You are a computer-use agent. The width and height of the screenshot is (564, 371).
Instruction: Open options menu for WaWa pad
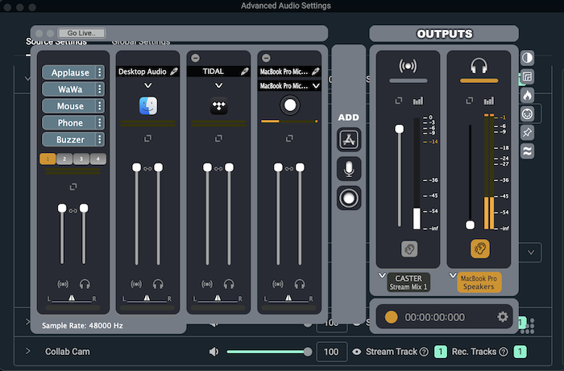(x=100, y=89)
